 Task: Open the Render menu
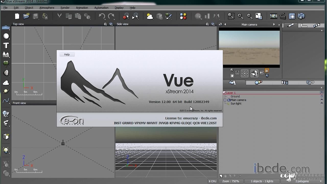point(65,8)
